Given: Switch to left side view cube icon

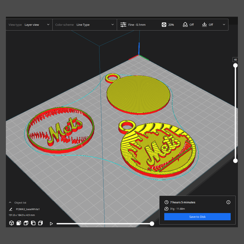Looking at the screenshot, I should (x=33, y=223).
